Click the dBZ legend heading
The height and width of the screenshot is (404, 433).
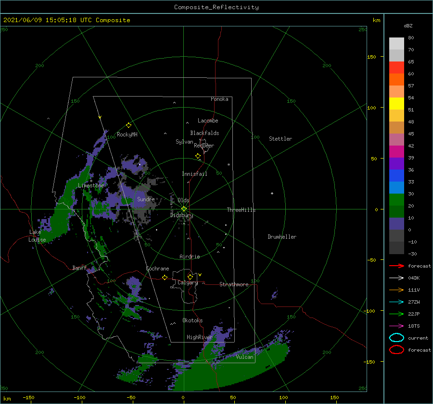click(x=408, y=25)
